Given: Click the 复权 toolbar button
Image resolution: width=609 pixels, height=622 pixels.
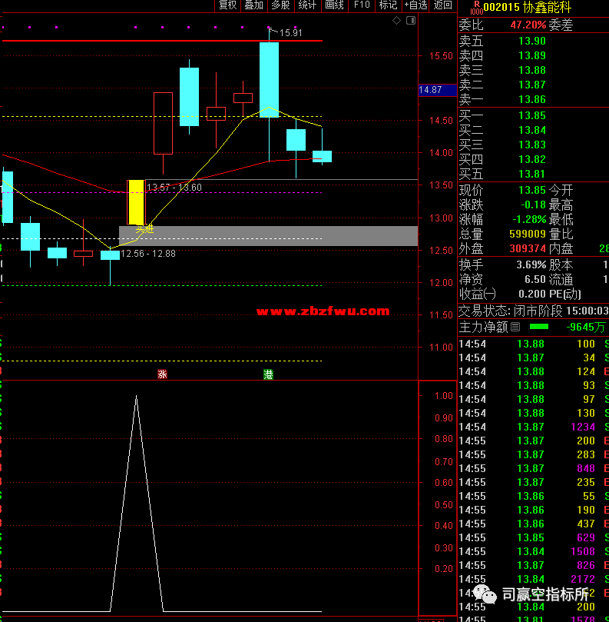Looking at the screenshot, I should (227, 5).
